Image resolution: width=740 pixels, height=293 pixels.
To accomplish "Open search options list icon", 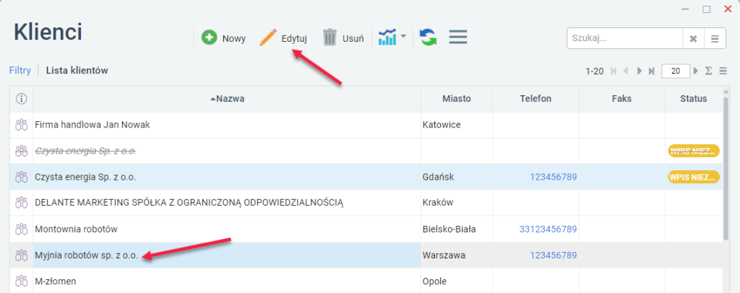I will (x=715, y=39).
